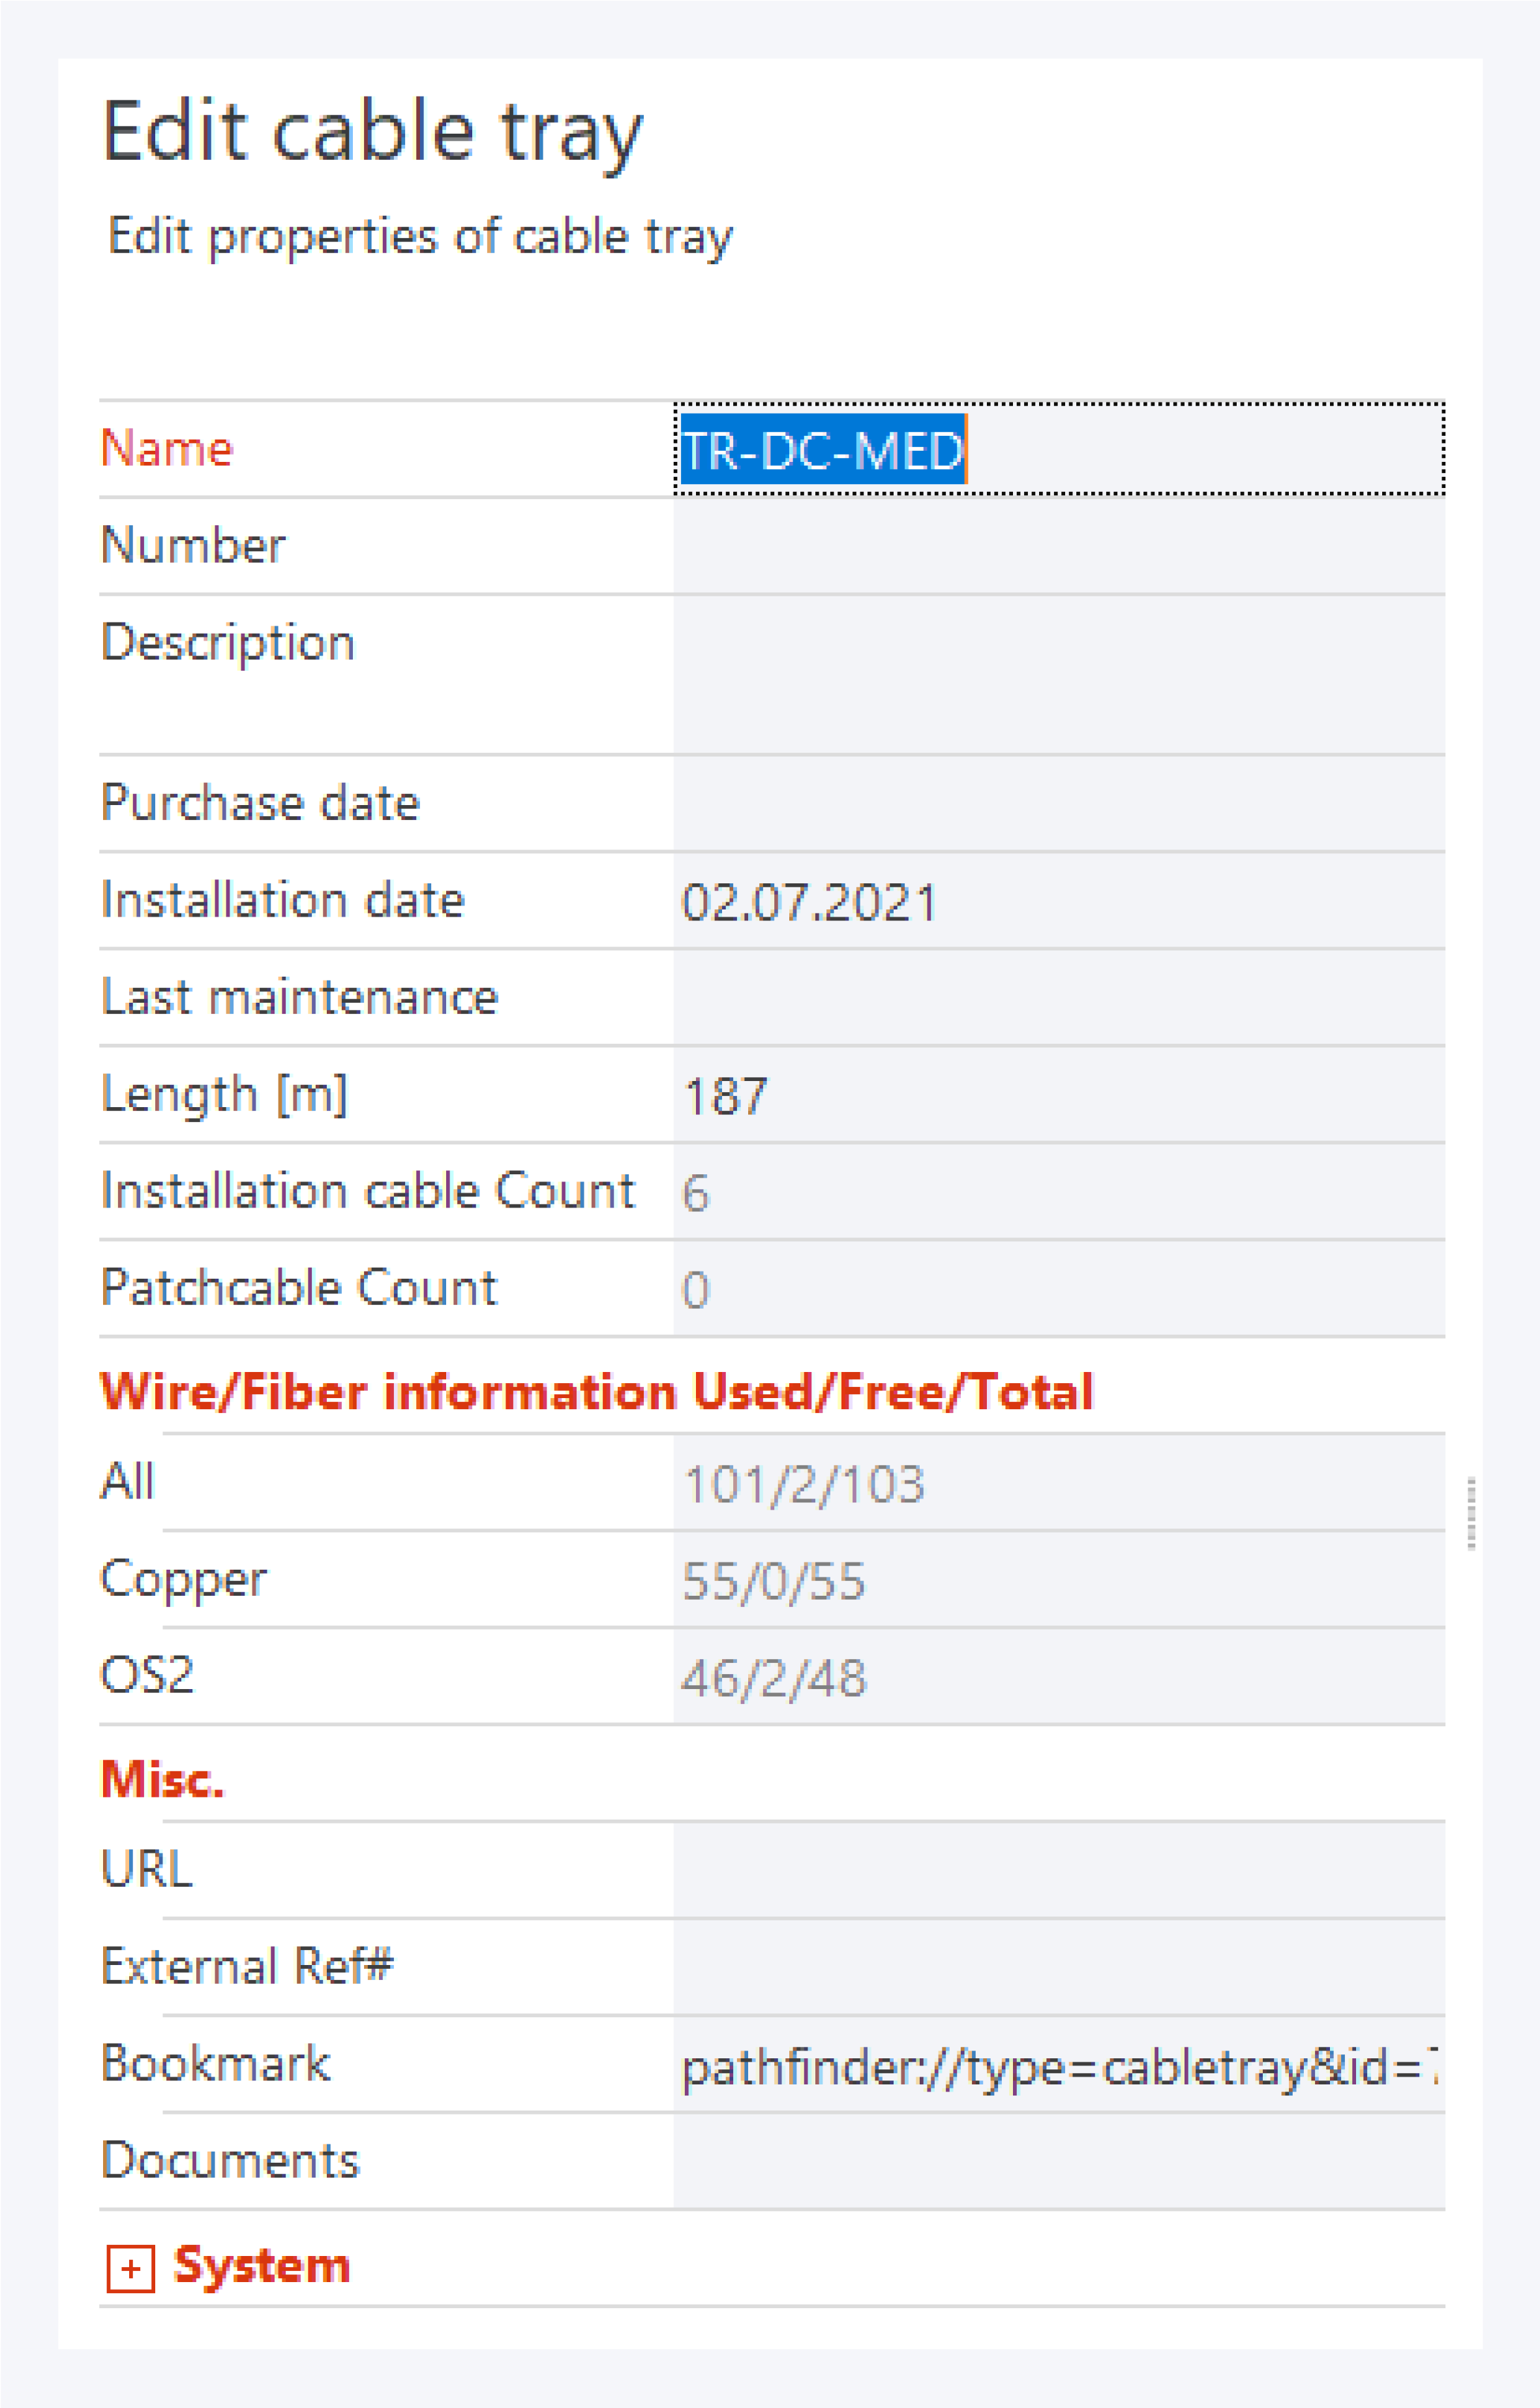Click the Number input field
Viewport: 1540px width, 2408px height.
(x=1058, y=546)
